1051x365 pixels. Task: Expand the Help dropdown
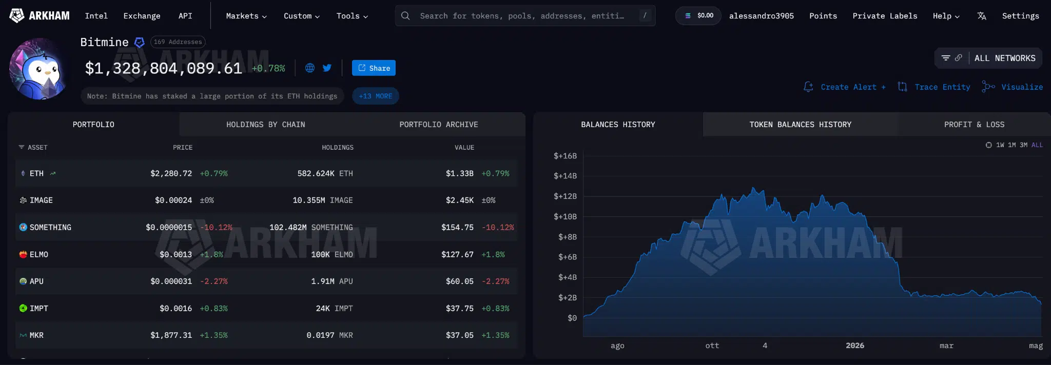[946, 16]
